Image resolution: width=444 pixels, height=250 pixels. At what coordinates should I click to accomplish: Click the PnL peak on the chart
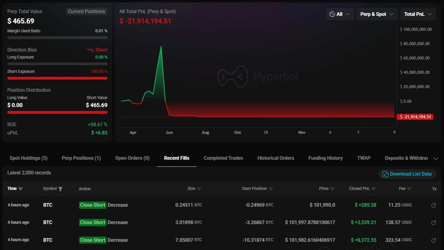(161, 46)
